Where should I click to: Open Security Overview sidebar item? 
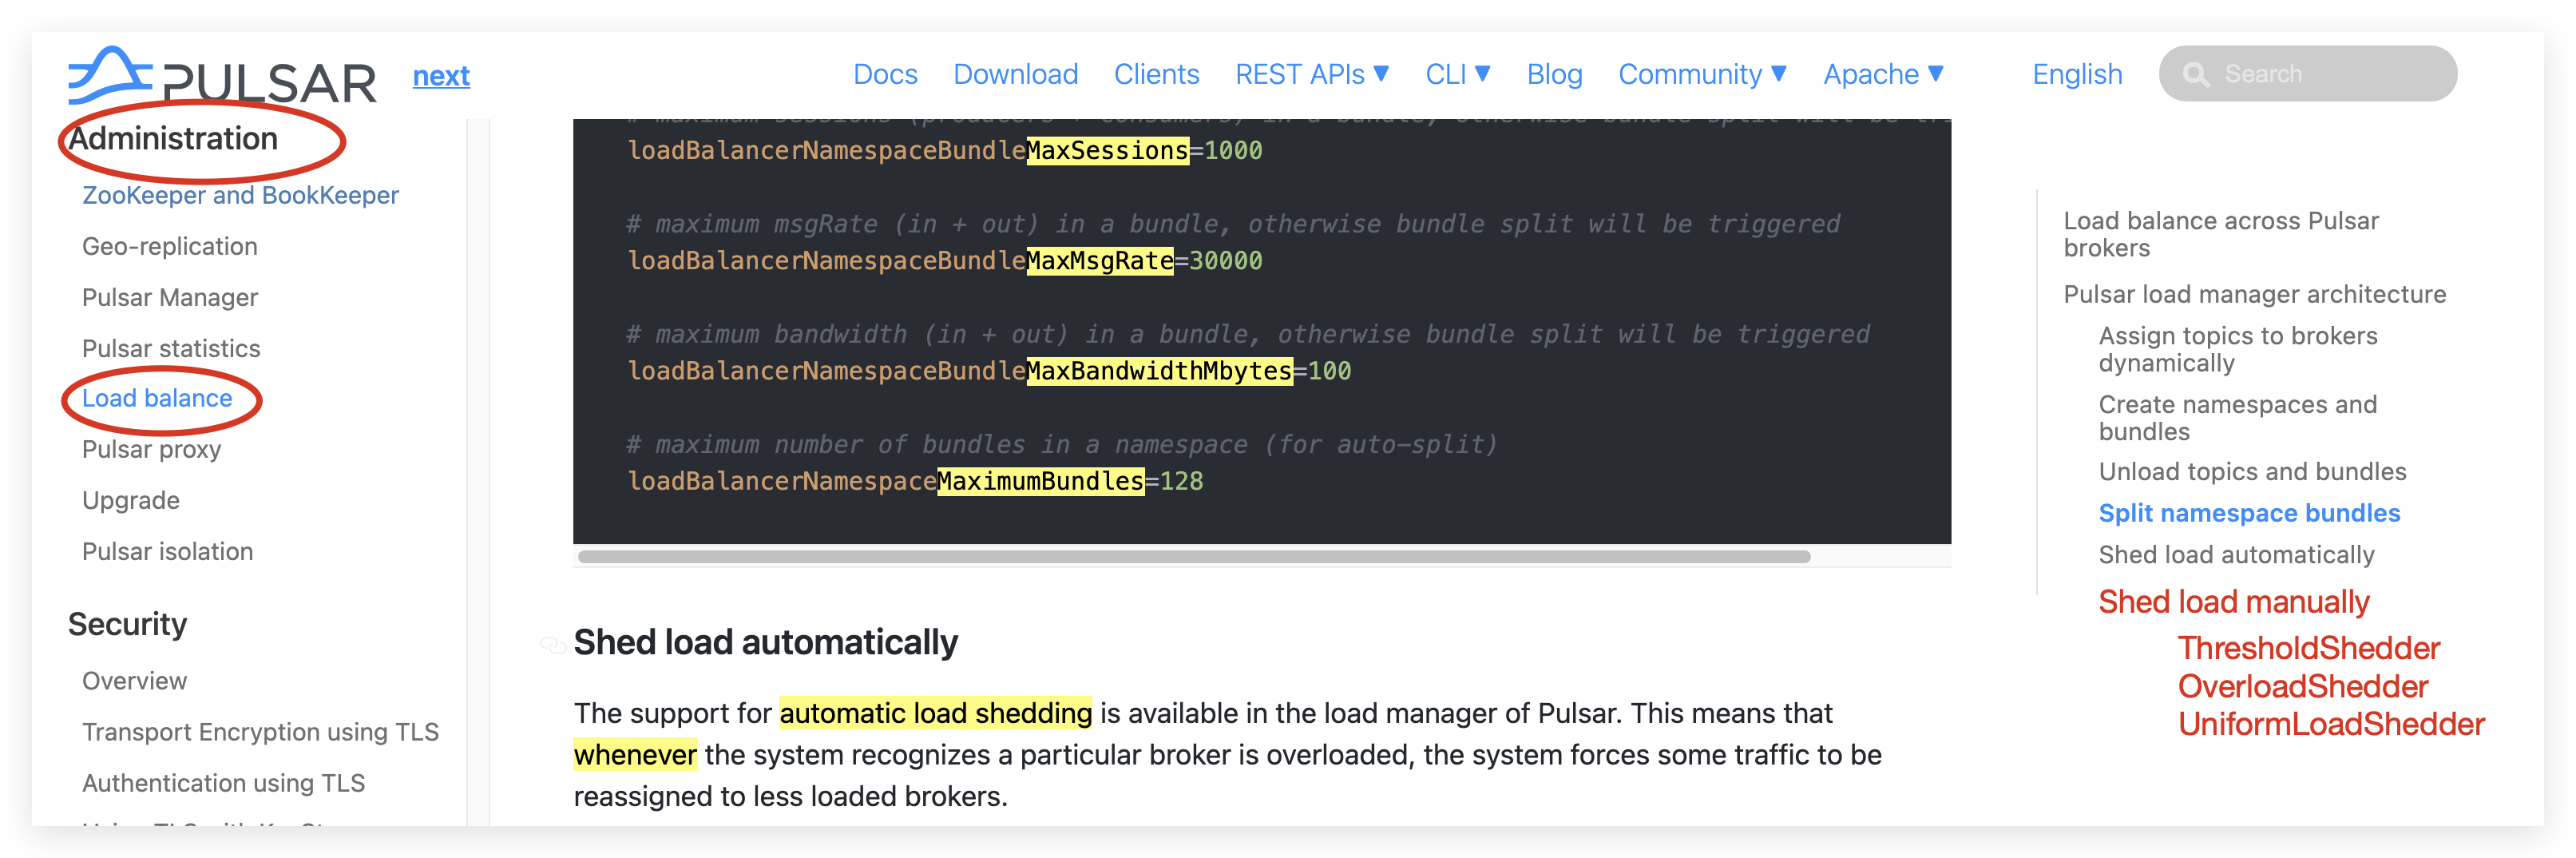[x=134, y=681]
